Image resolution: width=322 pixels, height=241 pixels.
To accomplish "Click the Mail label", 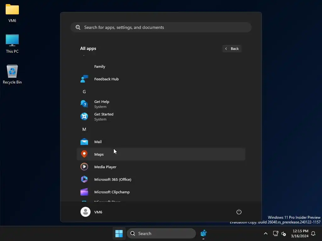I will (98, 142).
